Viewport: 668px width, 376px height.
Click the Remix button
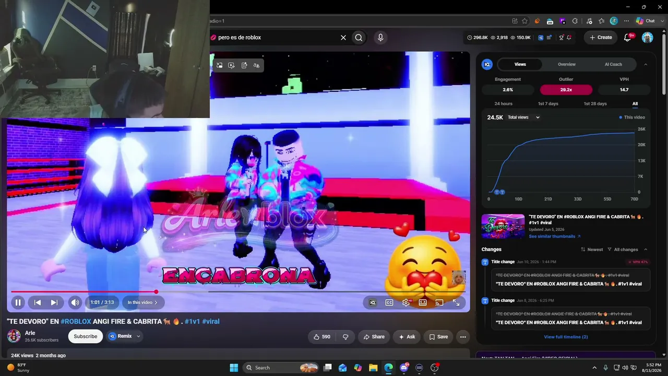(x=120, y=336)
